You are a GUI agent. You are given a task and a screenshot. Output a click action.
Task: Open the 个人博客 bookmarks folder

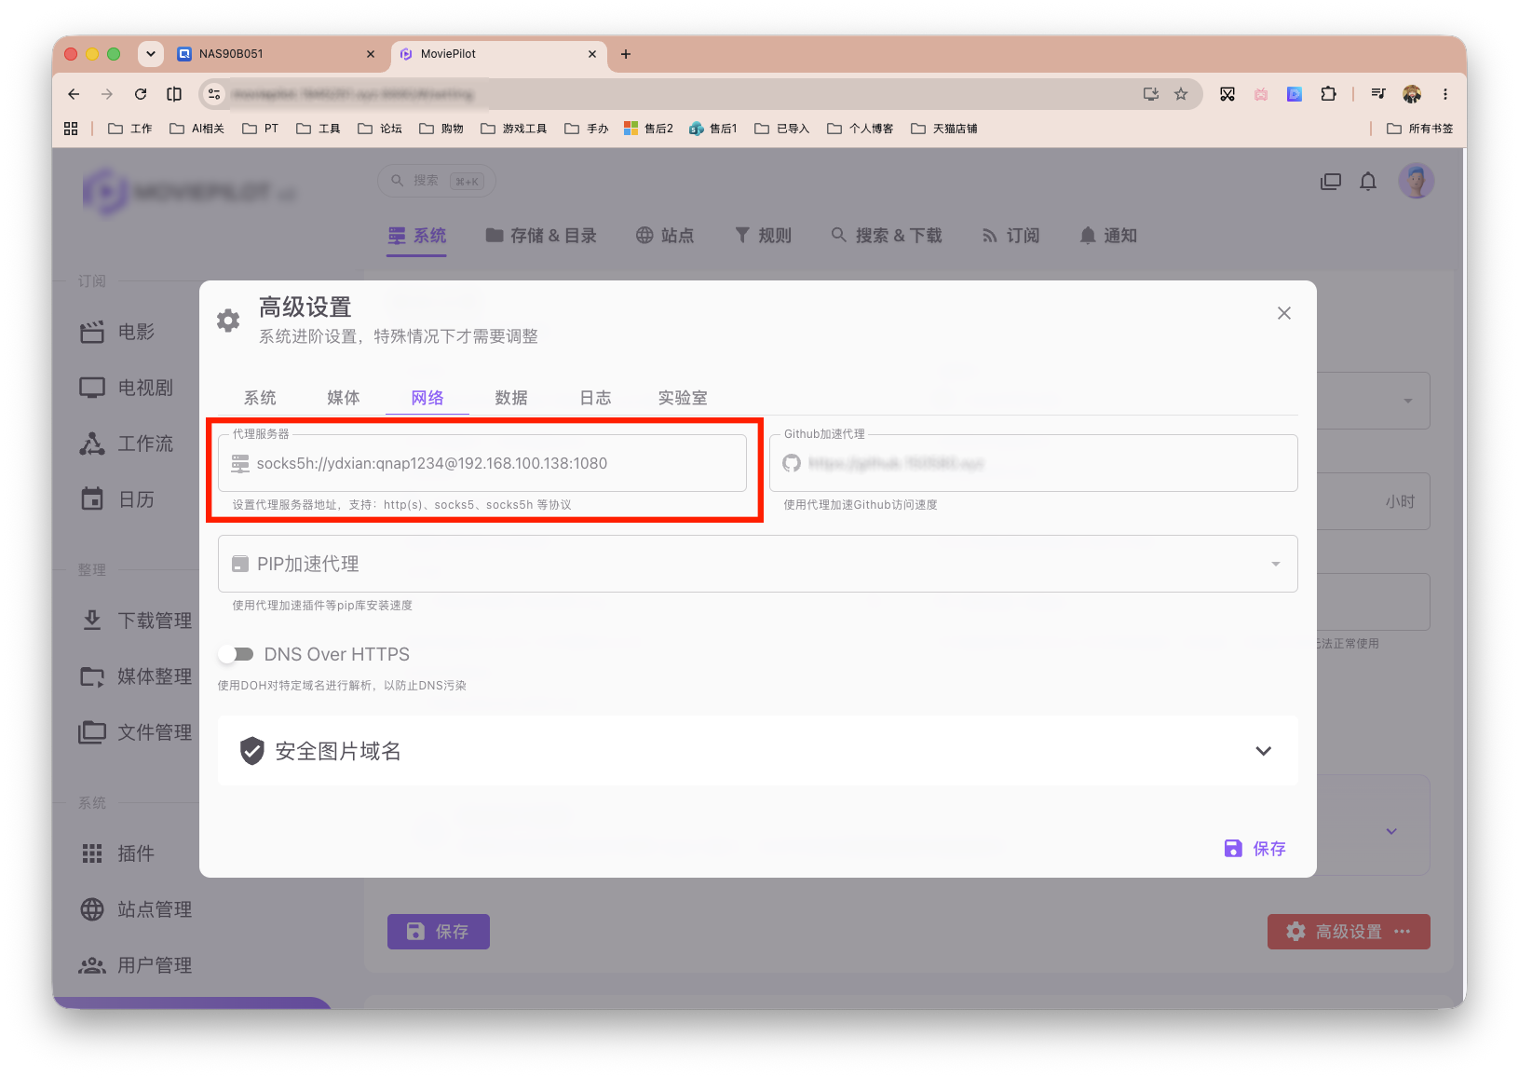point(861,129)
